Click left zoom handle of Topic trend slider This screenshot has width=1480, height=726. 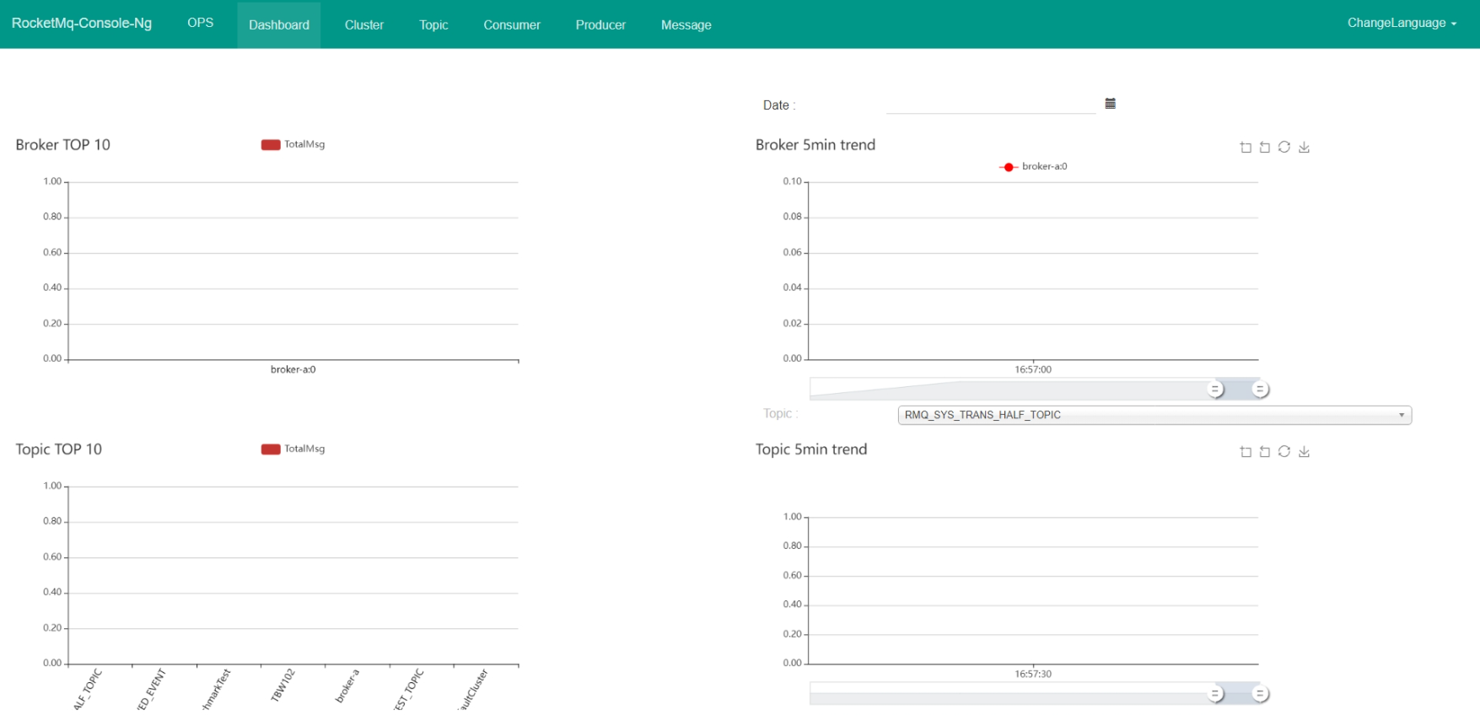tap(1215, 693)
